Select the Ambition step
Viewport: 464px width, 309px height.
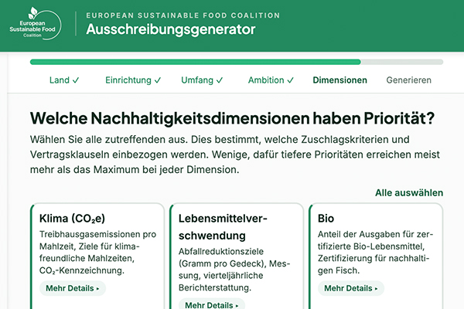(x=271, y=80)
